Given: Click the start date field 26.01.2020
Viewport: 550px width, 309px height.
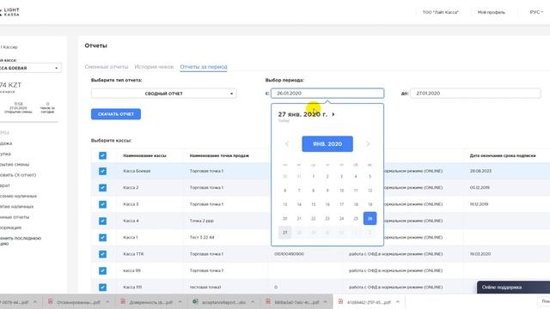Looking at the screenshot, I should (x=327, y=94).
